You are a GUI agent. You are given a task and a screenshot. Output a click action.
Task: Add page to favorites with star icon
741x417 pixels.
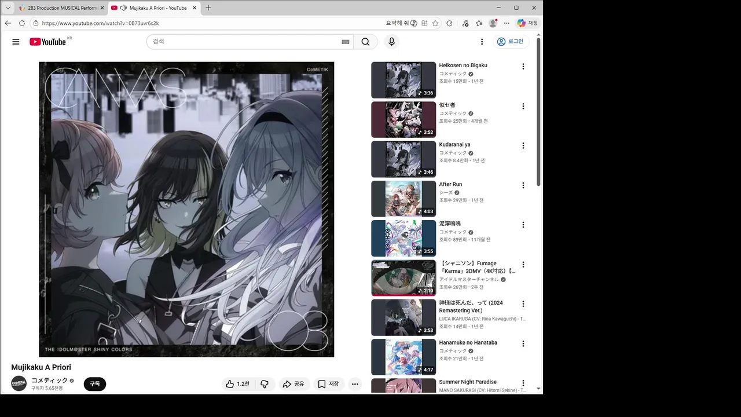(x=436, y=23)
